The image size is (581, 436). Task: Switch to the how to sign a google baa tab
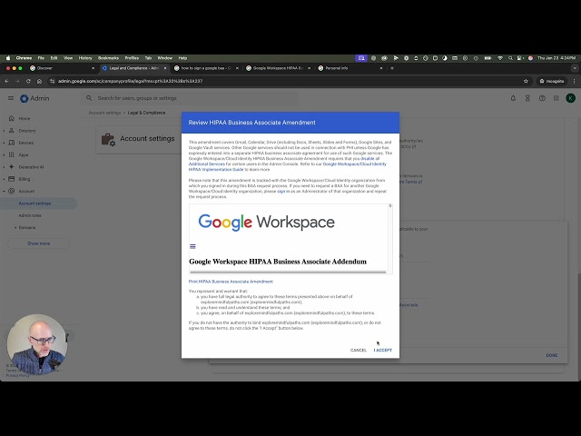pos(206,68)
